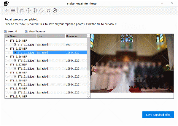Uncheck the jpg file under BT1_2164.NEF
Screen dimensions: 178x126
tap(15, 45)
